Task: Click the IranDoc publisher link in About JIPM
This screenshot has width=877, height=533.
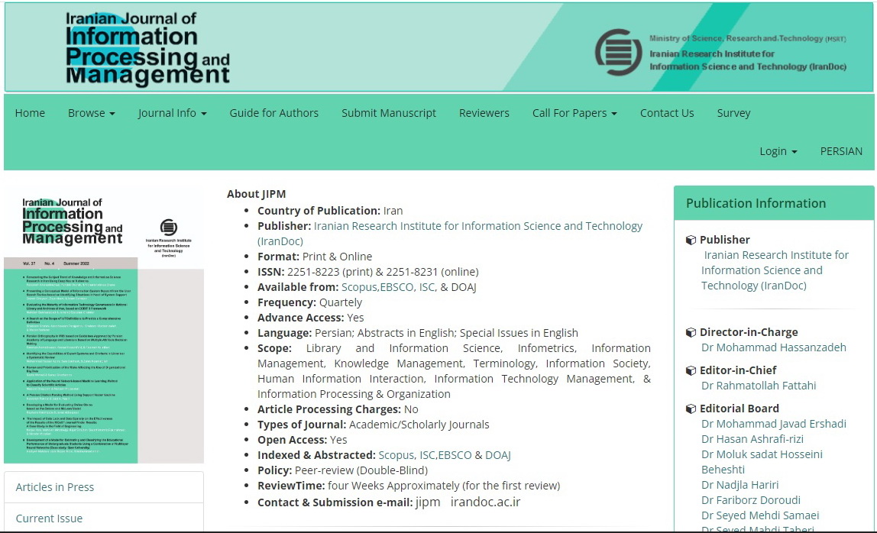Action: coord(450,233)
